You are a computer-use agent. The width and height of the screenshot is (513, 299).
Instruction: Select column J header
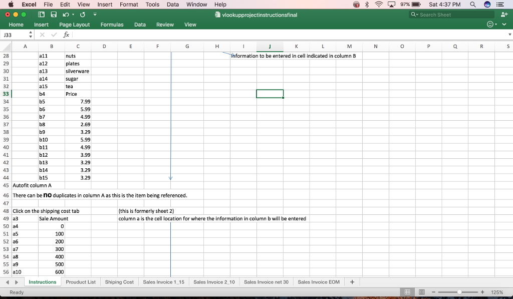[270, 47]
